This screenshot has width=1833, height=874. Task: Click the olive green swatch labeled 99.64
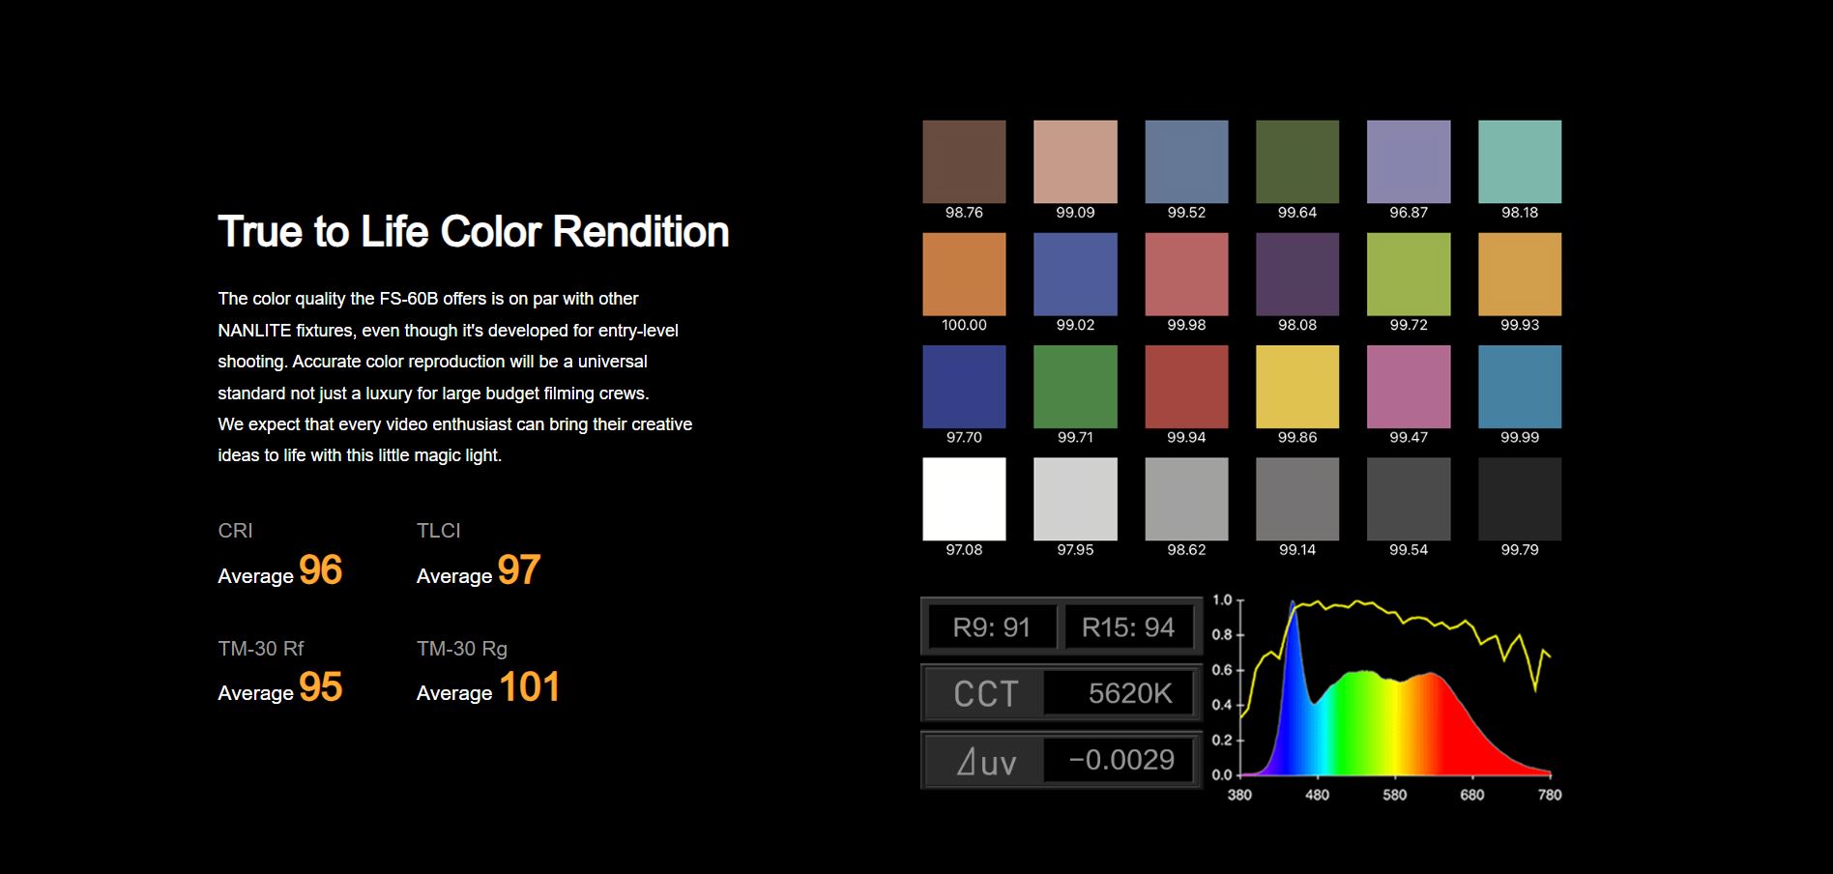tap(1297, 161)
